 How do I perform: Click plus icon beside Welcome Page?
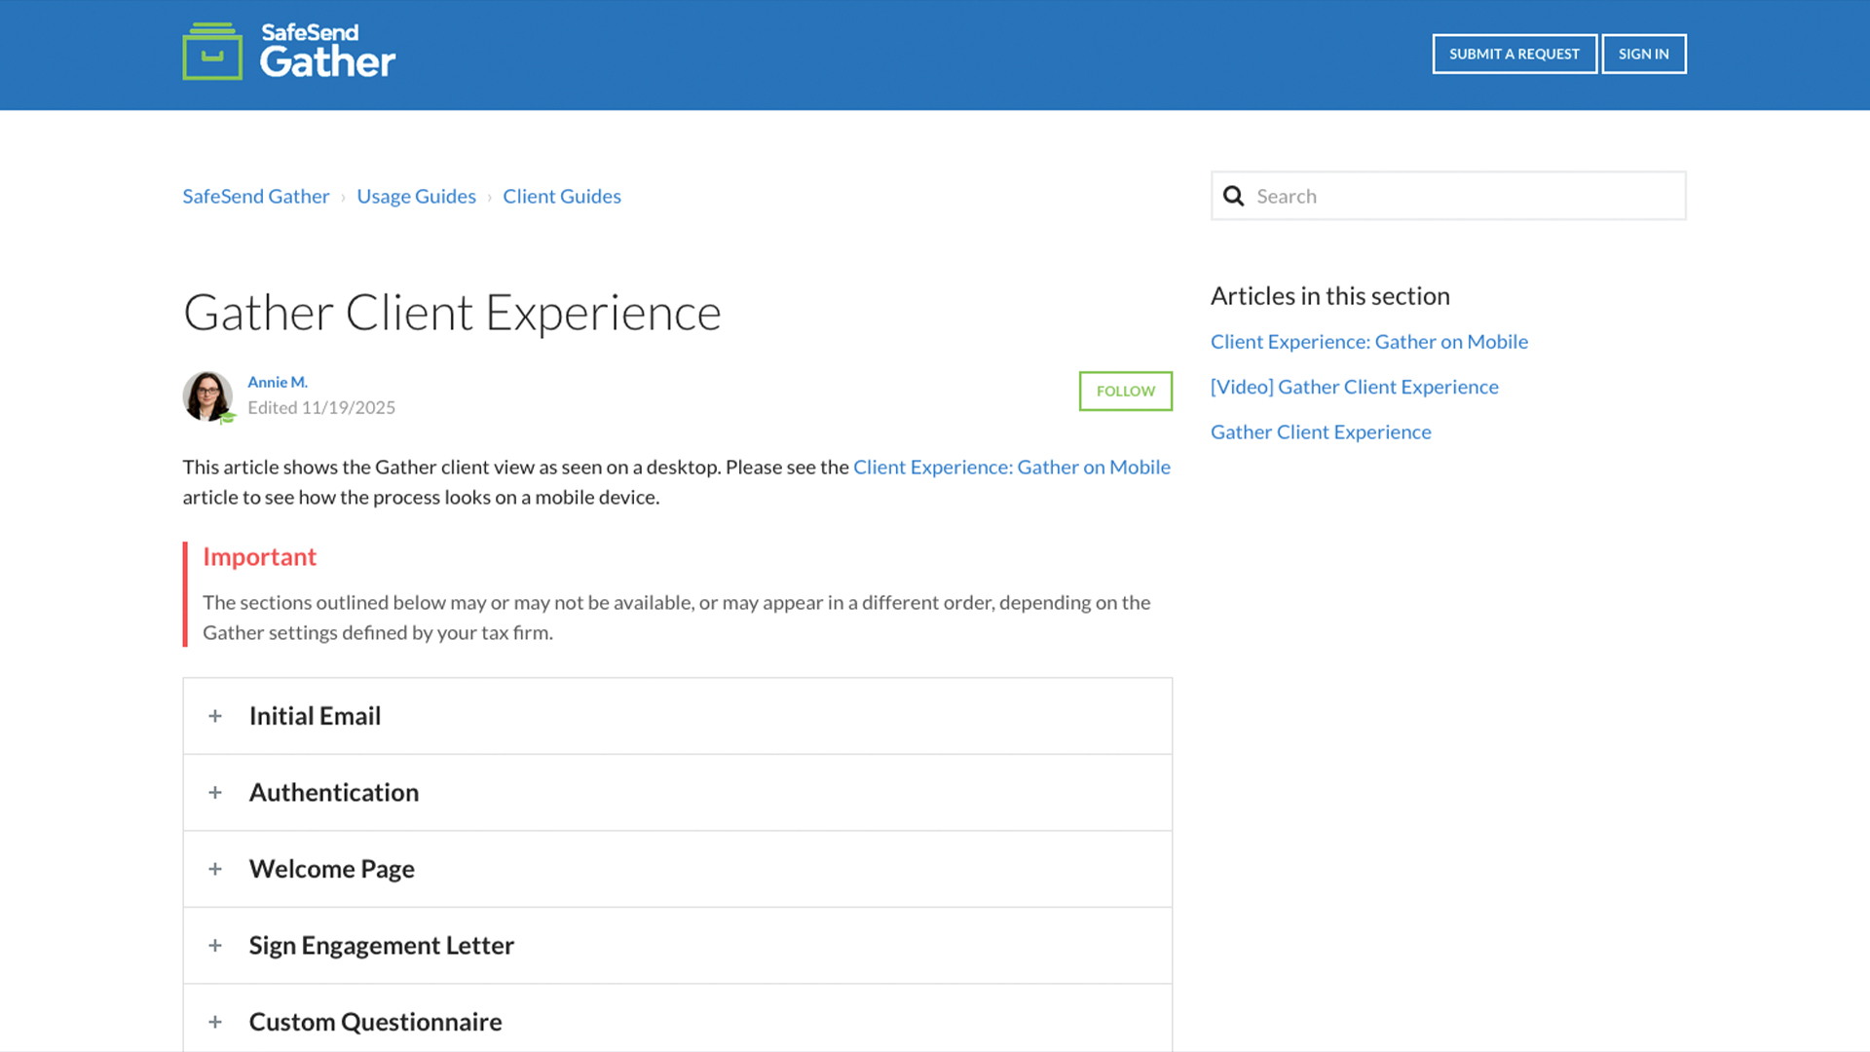click(215, 869)
